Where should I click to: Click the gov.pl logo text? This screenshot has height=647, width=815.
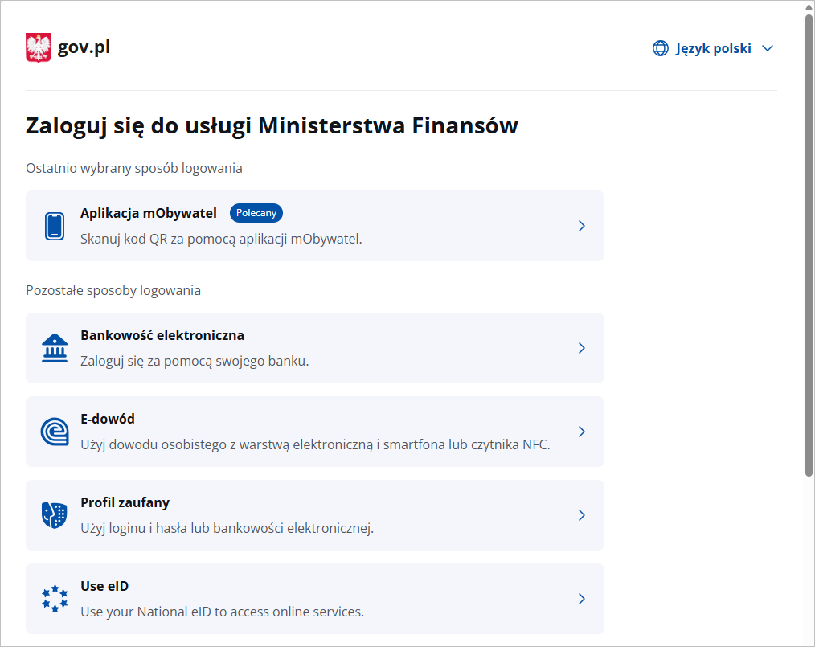(84, 47)
